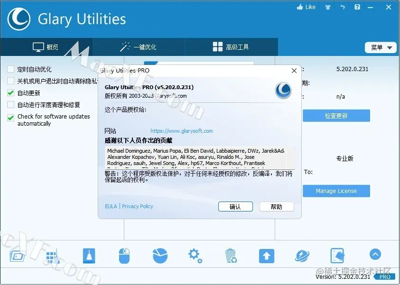The height and width of the screenshot is (285, 400).
Task: Click the 检查更新 button
Action: 336,116
